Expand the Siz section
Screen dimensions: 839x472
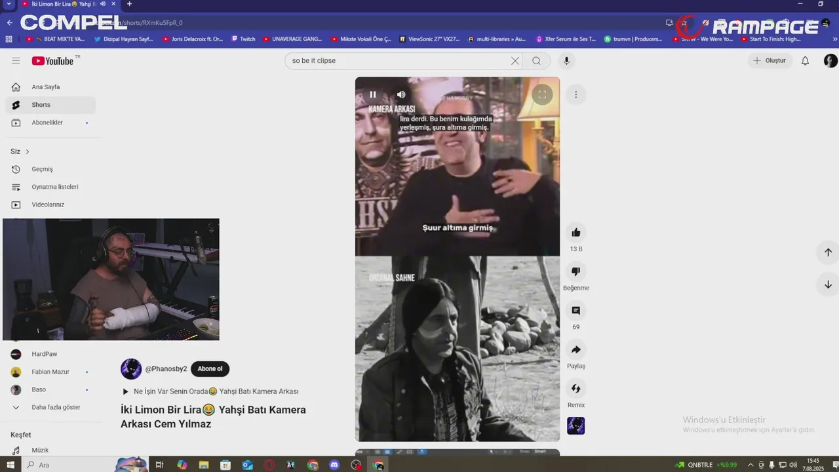(x=20, y=151)
